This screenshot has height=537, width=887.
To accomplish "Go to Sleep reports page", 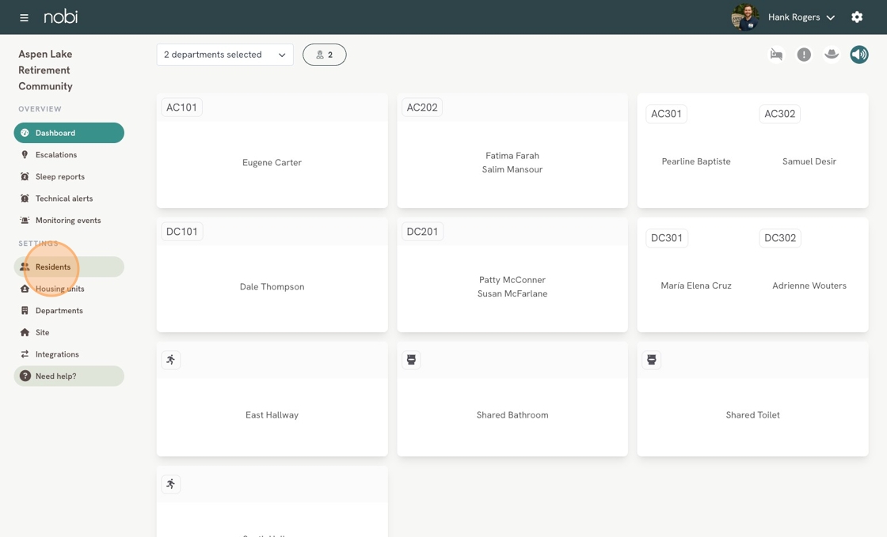I will 59,177.
